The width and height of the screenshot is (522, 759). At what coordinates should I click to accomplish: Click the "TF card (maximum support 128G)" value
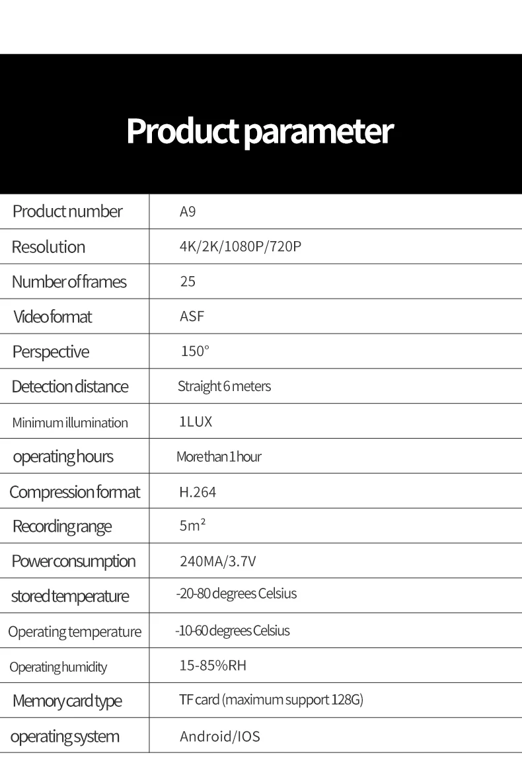point(271,700)
